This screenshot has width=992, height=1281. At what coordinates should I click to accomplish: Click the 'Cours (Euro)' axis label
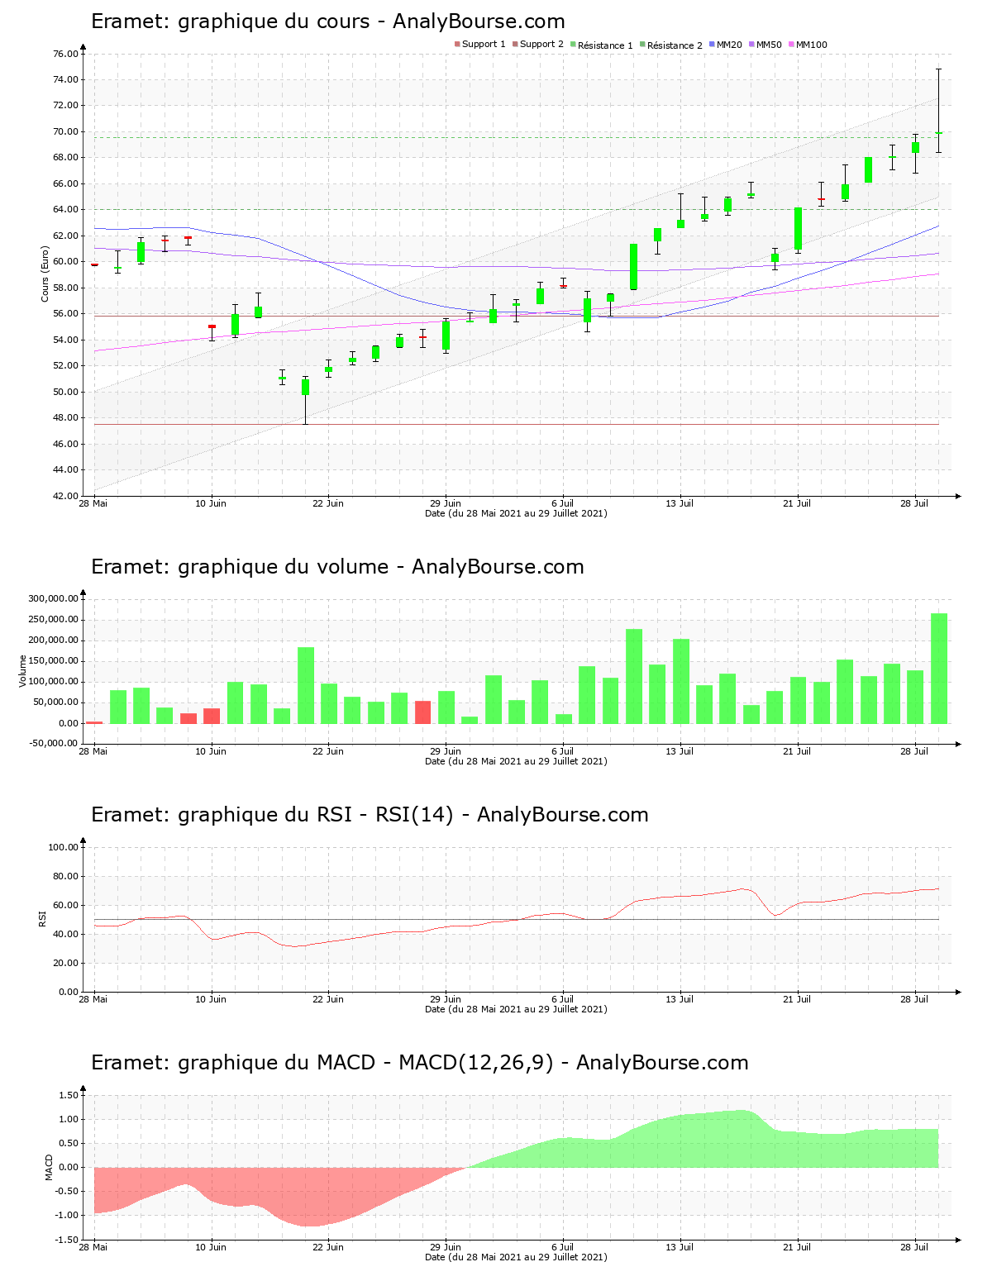click(x=45, y=274)
